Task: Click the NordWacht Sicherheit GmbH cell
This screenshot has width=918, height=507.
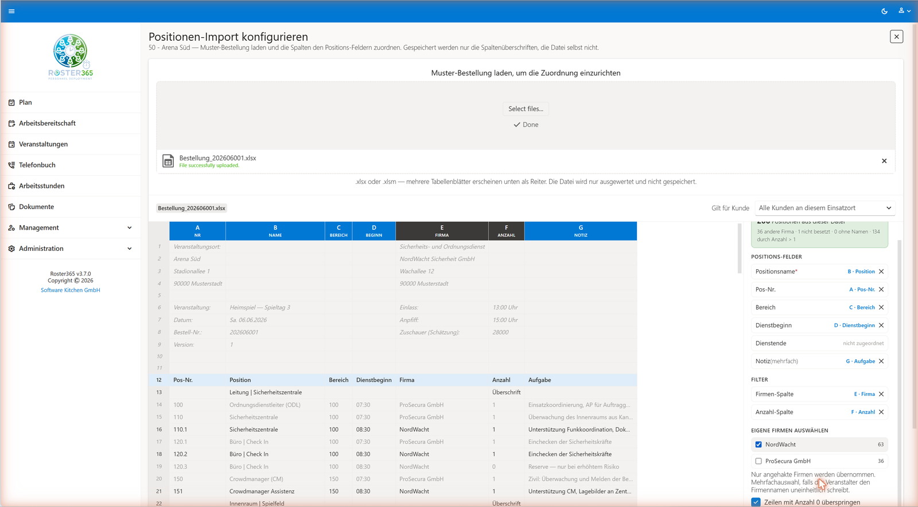Action: pyautogui.click(x=442, y=259)
